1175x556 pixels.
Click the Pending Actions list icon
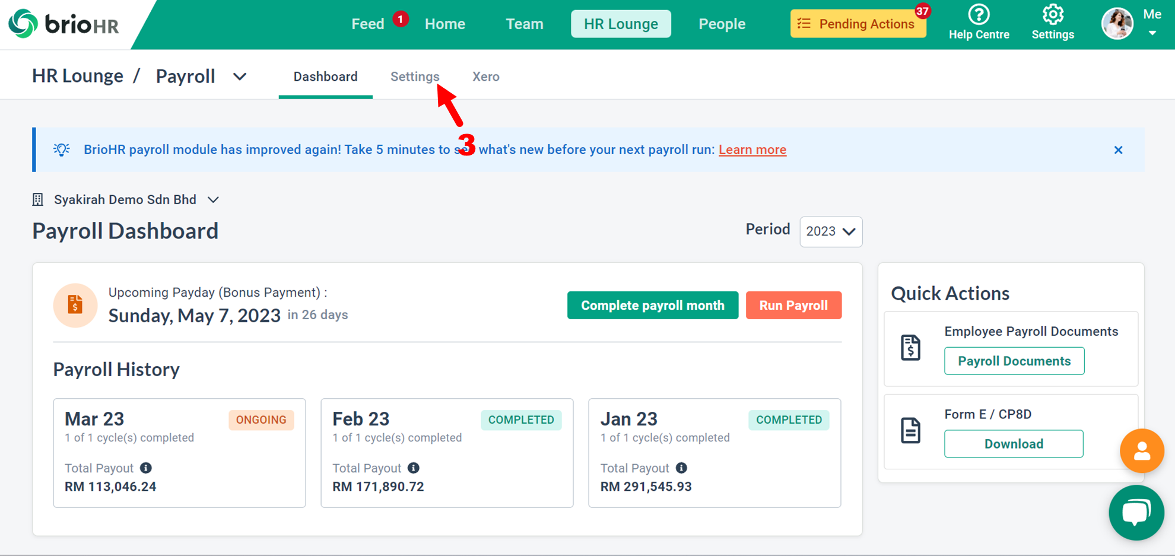pos(804,24)
